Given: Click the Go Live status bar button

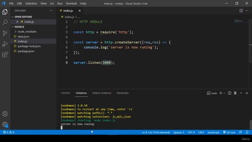Looking at the screenshot, I should 229,133.
